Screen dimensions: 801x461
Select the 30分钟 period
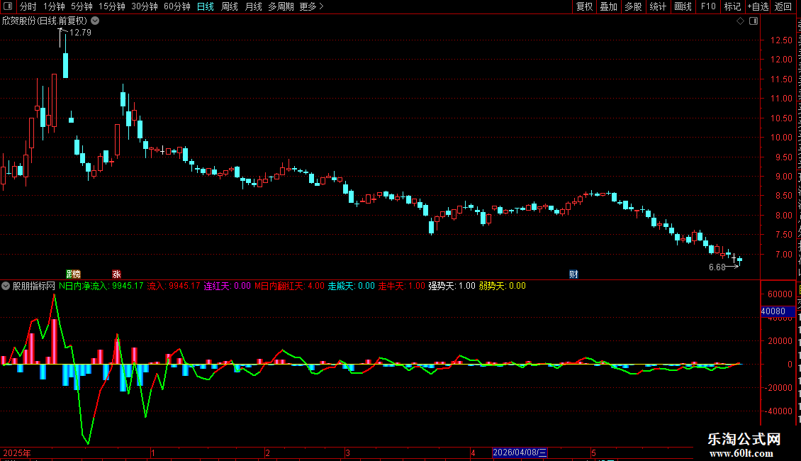(x=145, y=6)
